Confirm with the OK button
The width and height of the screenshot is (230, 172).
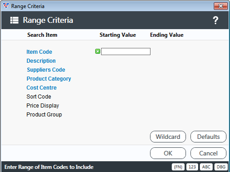[x=168, y=153]
